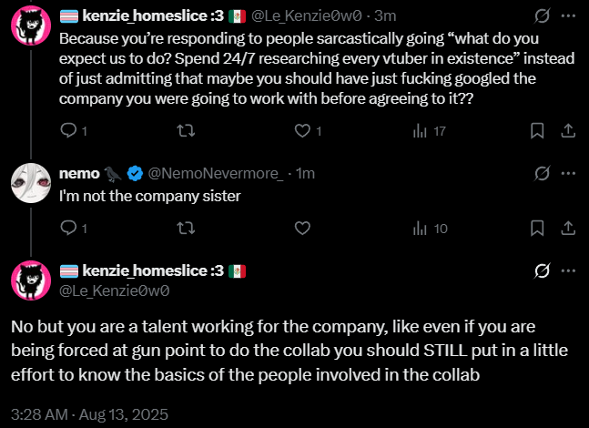Click Grok icon on main tweet
Screen dimensions: 589x428
point(542,270)
